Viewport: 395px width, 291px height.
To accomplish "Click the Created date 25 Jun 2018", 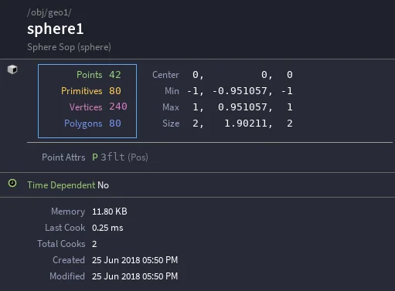I will coord(116,260).
